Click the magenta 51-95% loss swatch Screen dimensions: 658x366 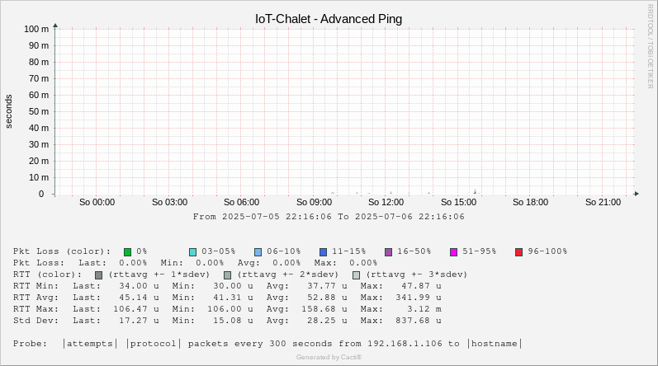point(453,252)
